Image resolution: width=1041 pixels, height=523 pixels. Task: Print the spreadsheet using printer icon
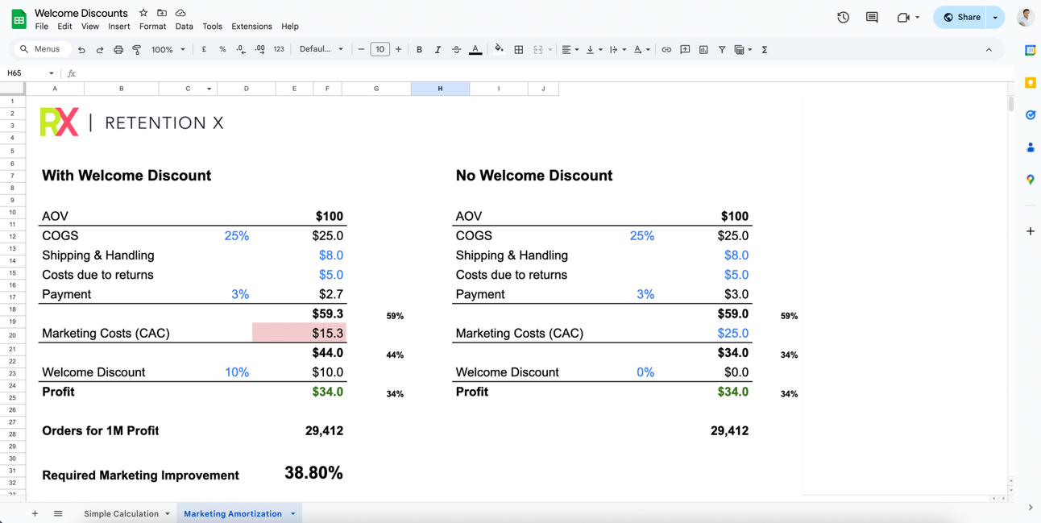tap(118, 50)
